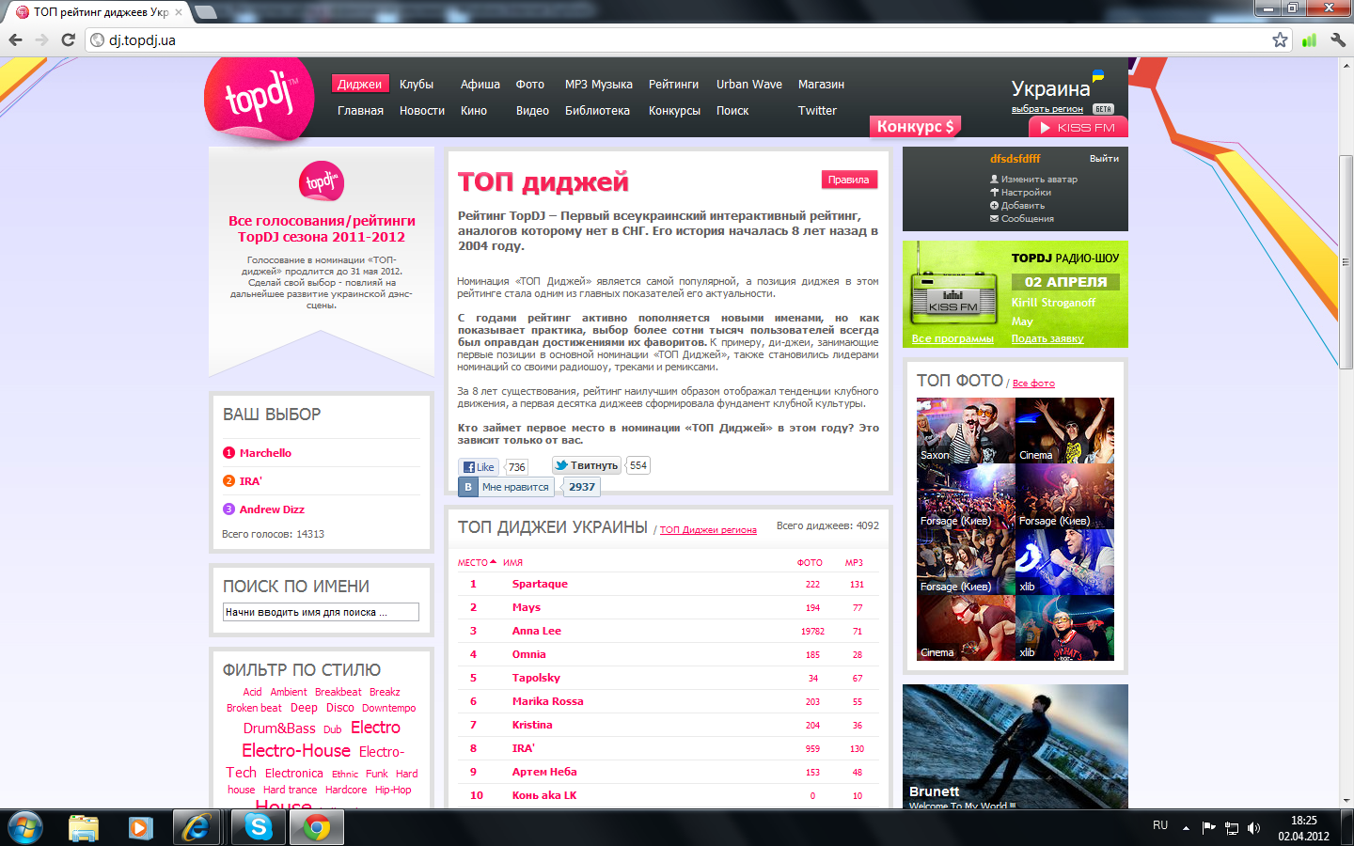The height and width of the screenshot is (846, 1354).
Task: Open MP3 Музыка section
Action: coord(599,84)
